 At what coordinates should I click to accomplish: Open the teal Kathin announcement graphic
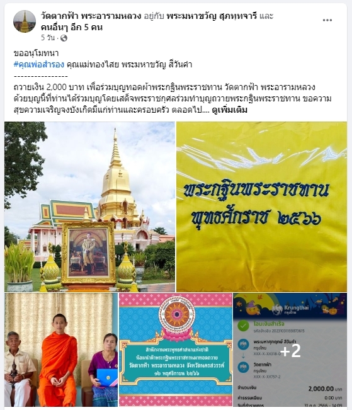point(176,350)
